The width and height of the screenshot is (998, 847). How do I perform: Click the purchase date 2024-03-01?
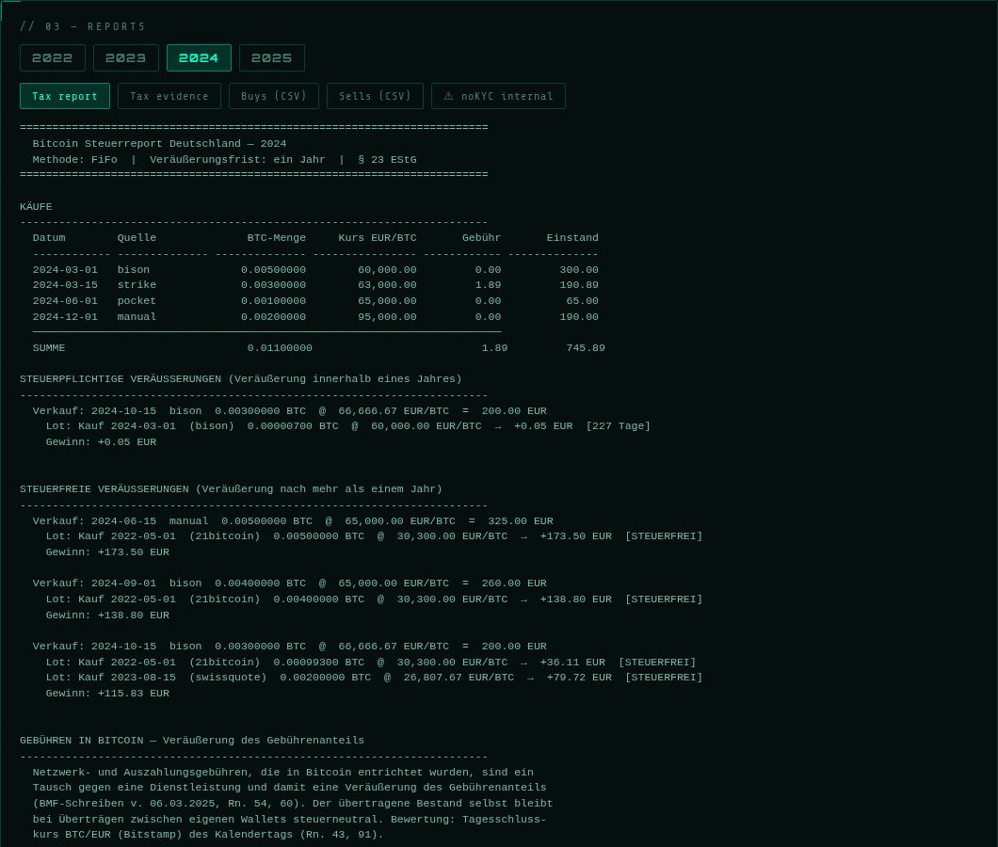pos(66,270)
